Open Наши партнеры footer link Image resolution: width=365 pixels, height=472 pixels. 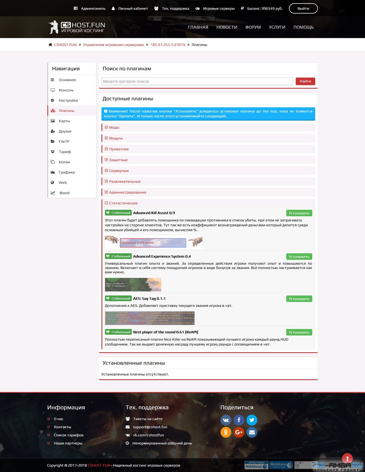tap(68, 443)
